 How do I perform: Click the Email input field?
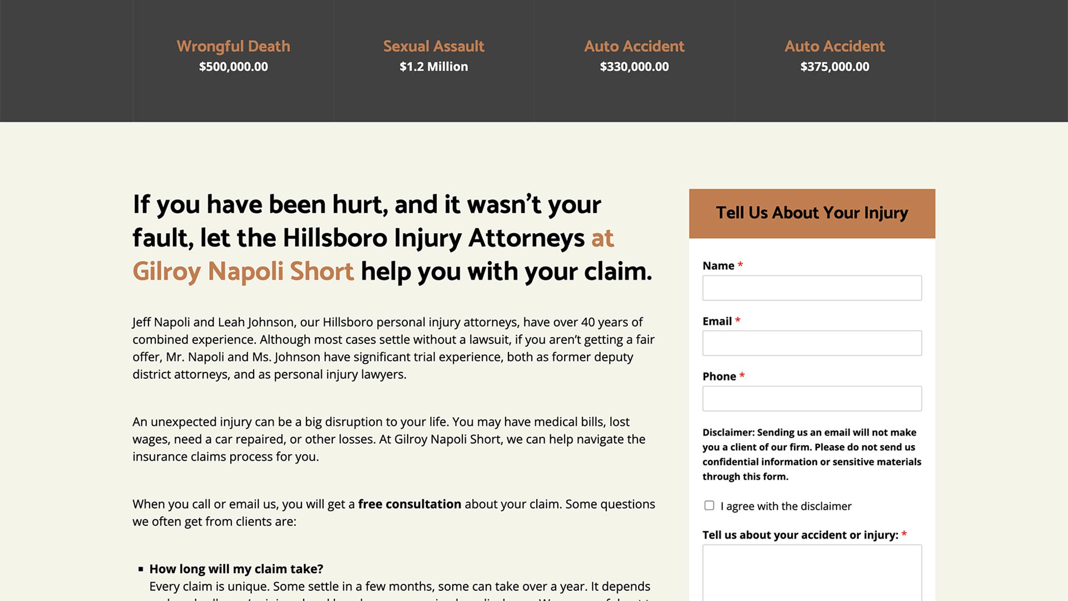point(812,343)
